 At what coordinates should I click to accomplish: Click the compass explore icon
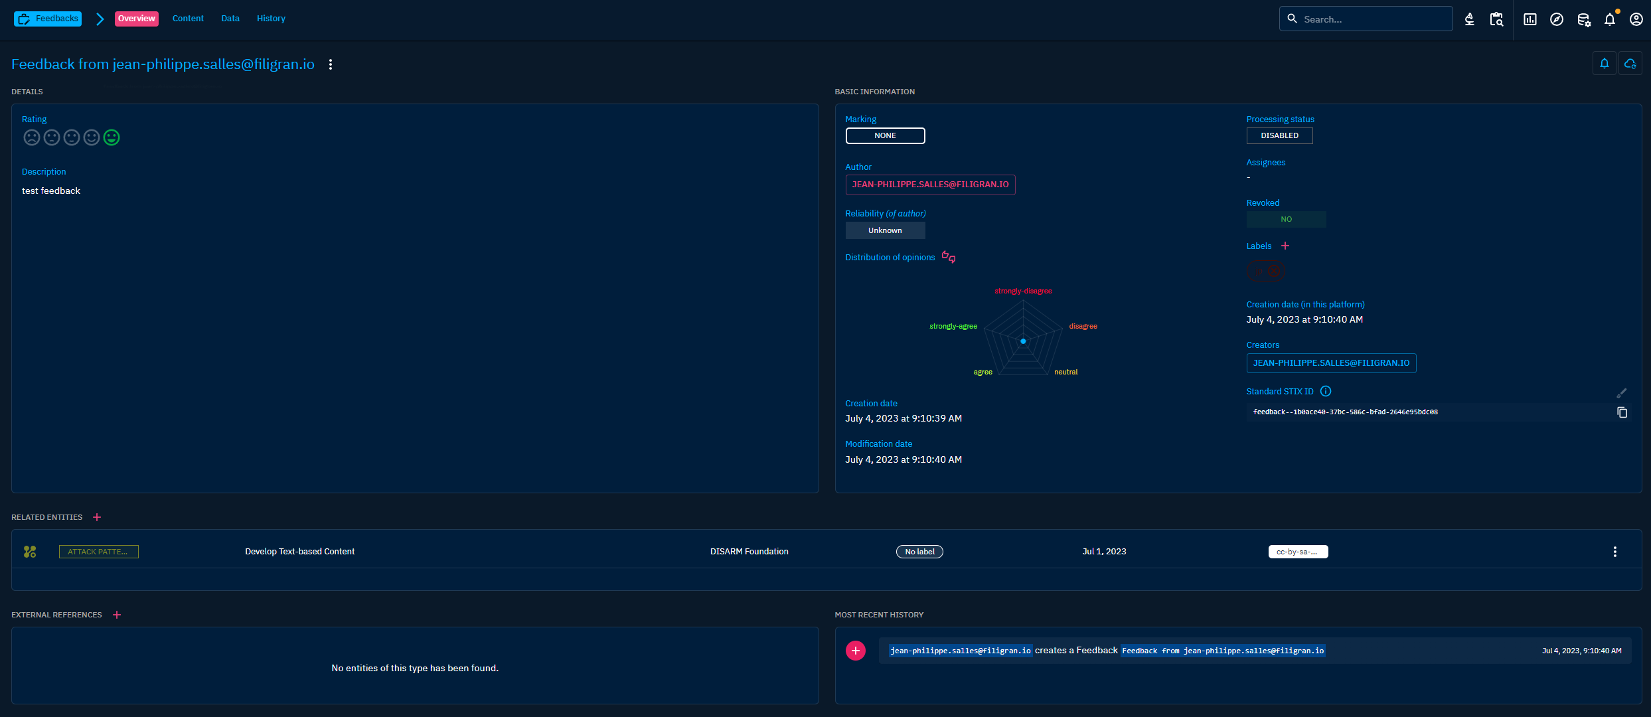click(x=1556, y=19)
